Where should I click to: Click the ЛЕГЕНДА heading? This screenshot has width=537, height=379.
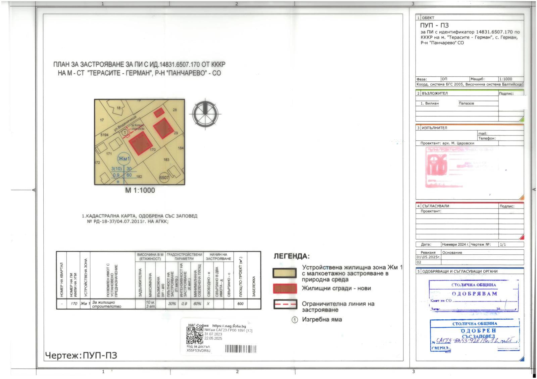291,256
